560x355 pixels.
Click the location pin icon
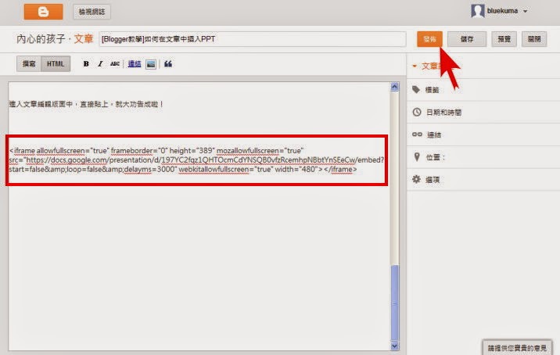417,157
